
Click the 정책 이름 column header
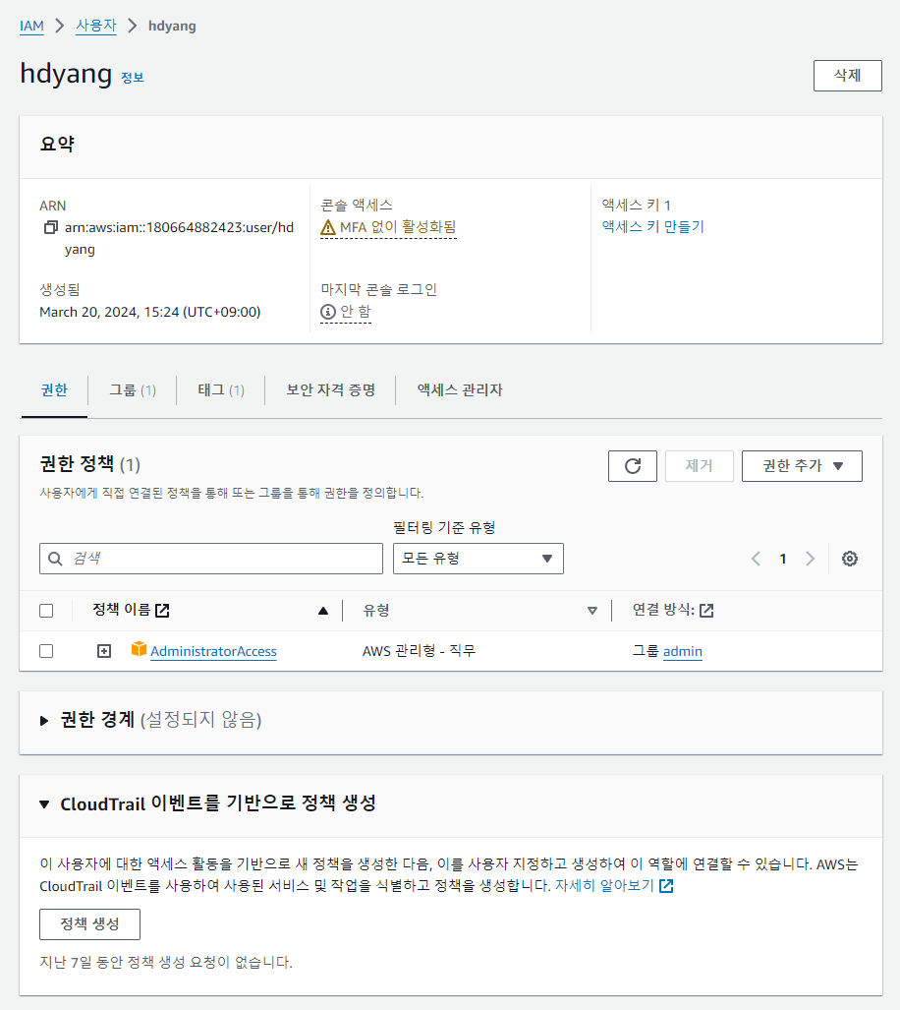coord(122,610)
